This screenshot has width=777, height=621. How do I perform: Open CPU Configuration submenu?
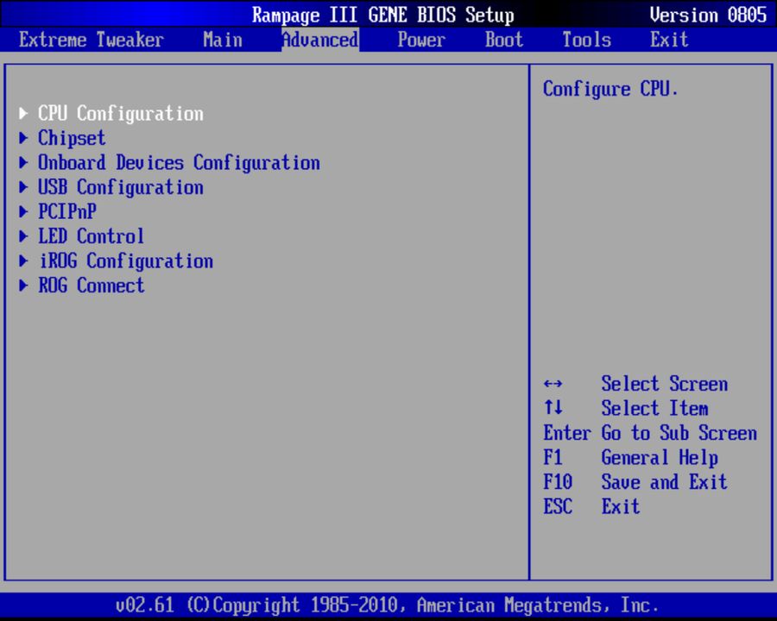[x=120, y=114]
